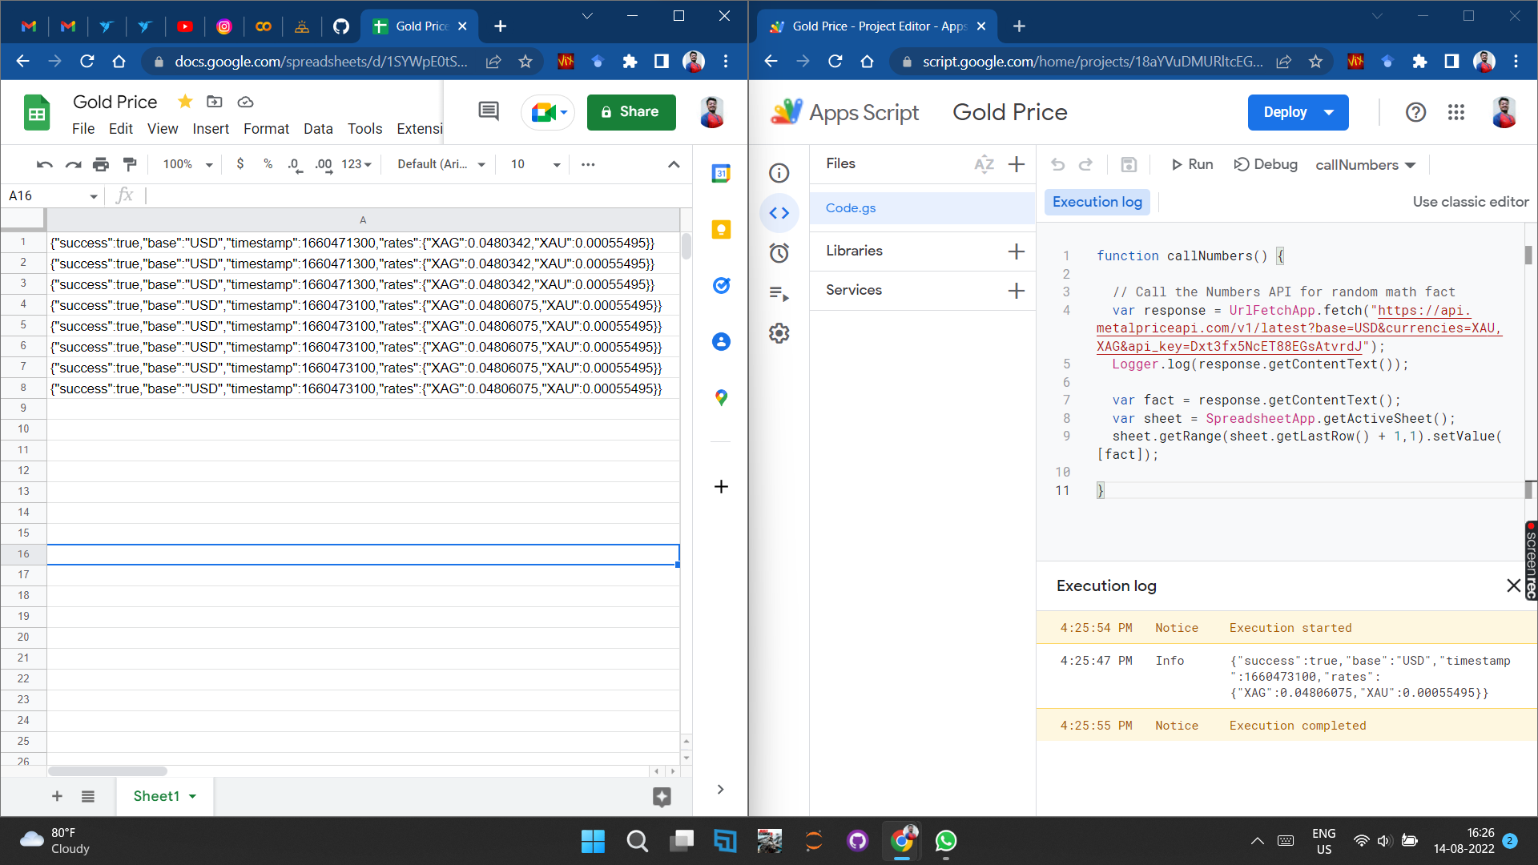Decrease decimal places in Sheets
This screenshot has width=1538, height=865.
(x=295, y=164)
